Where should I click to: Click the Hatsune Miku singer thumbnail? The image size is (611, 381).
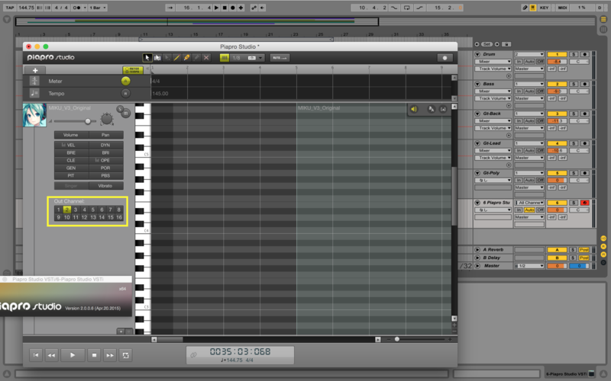(x=34, y=115)
